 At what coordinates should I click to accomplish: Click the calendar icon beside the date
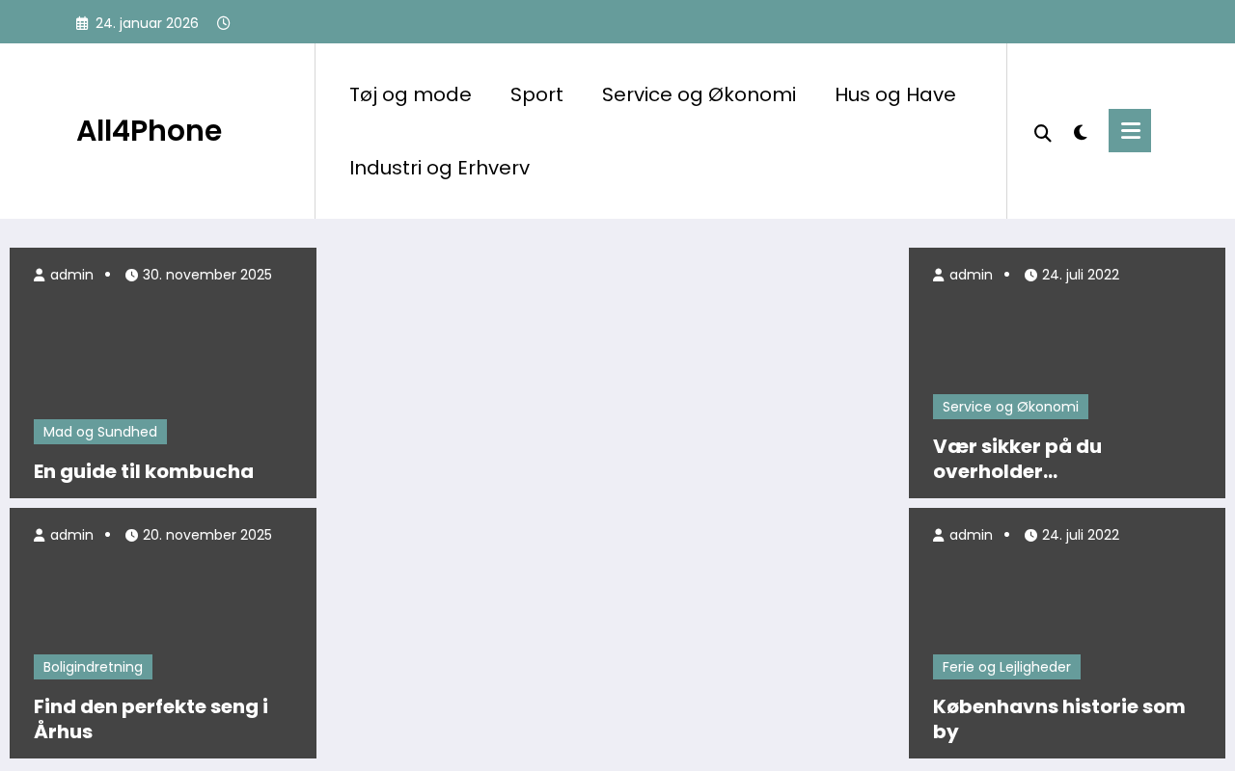[82, 23]
